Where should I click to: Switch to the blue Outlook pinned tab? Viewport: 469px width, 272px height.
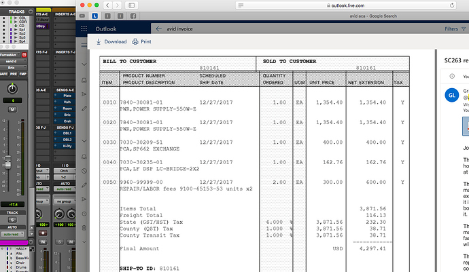tap(94, 16)
